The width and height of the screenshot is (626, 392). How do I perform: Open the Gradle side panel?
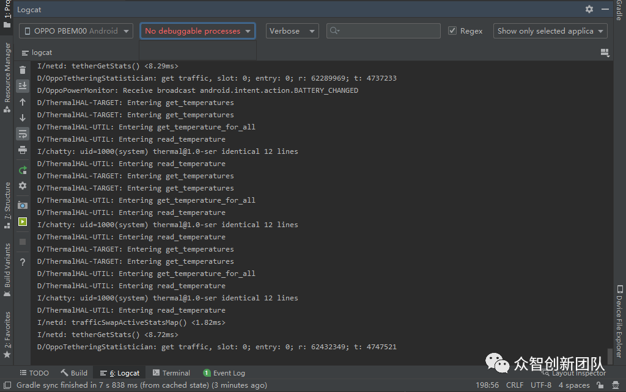click(619, 11)
